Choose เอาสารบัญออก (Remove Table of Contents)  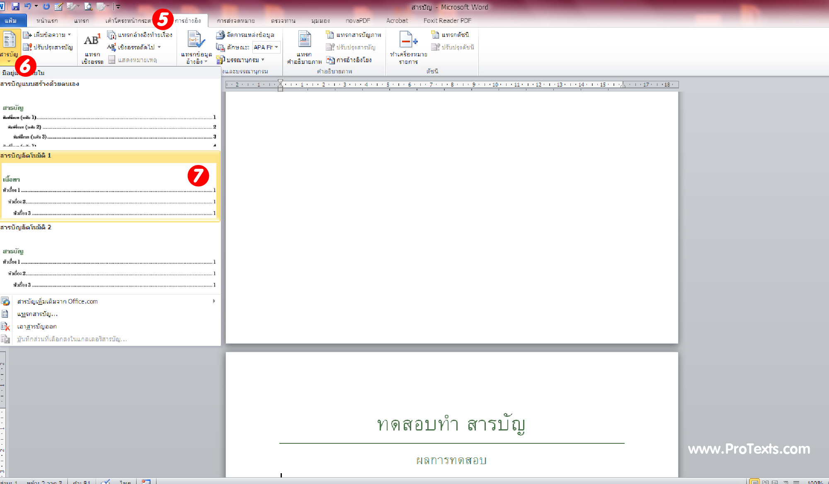(x=110, y=326)
